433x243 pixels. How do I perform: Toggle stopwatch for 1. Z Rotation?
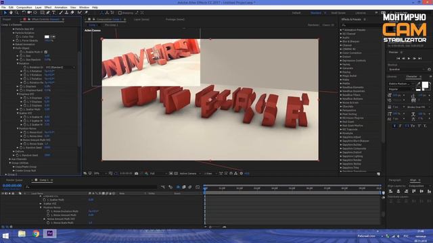25,79
